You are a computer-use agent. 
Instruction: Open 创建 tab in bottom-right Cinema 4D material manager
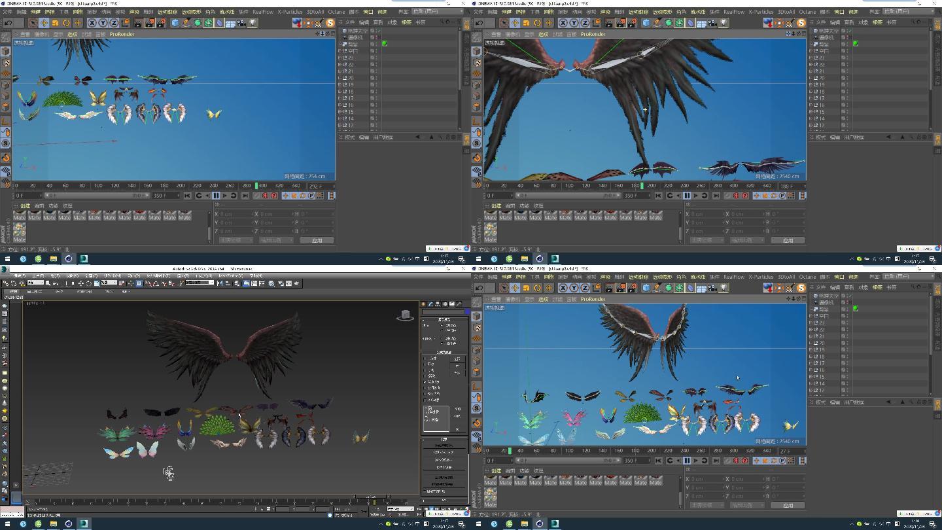(x=496, y=470)
